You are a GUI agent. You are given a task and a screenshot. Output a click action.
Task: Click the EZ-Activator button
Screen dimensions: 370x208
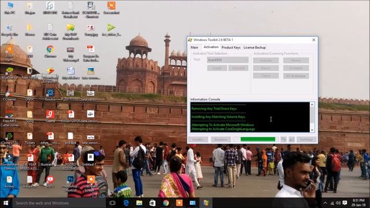pyautogui.click(x=296, y=76)
